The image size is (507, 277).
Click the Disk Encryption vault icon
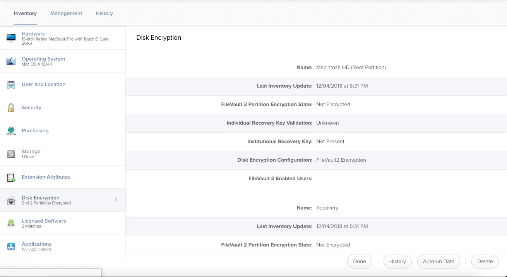pos(11,200)
